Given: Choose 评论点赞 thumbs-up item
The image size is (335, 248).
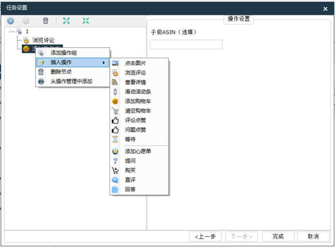Looking at the screenshot, I should coord(135,121).
